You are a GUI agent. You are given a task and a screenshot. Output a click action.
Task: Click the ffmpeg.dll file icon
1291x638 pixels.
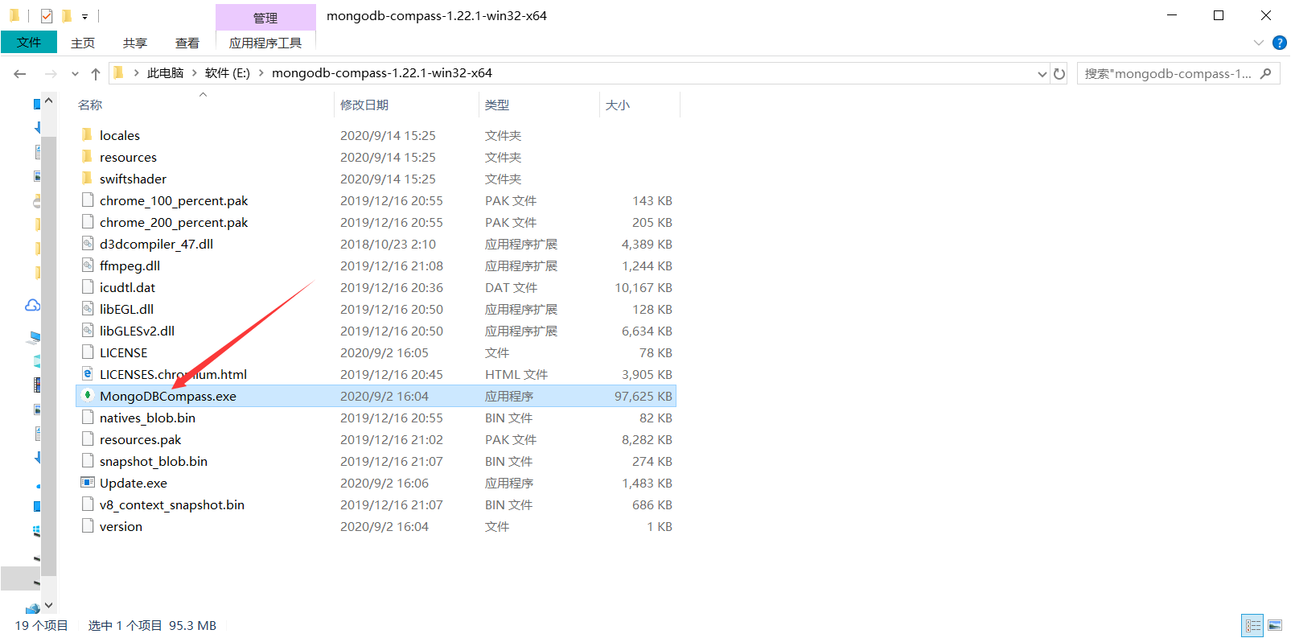click(x=88, y=265)
